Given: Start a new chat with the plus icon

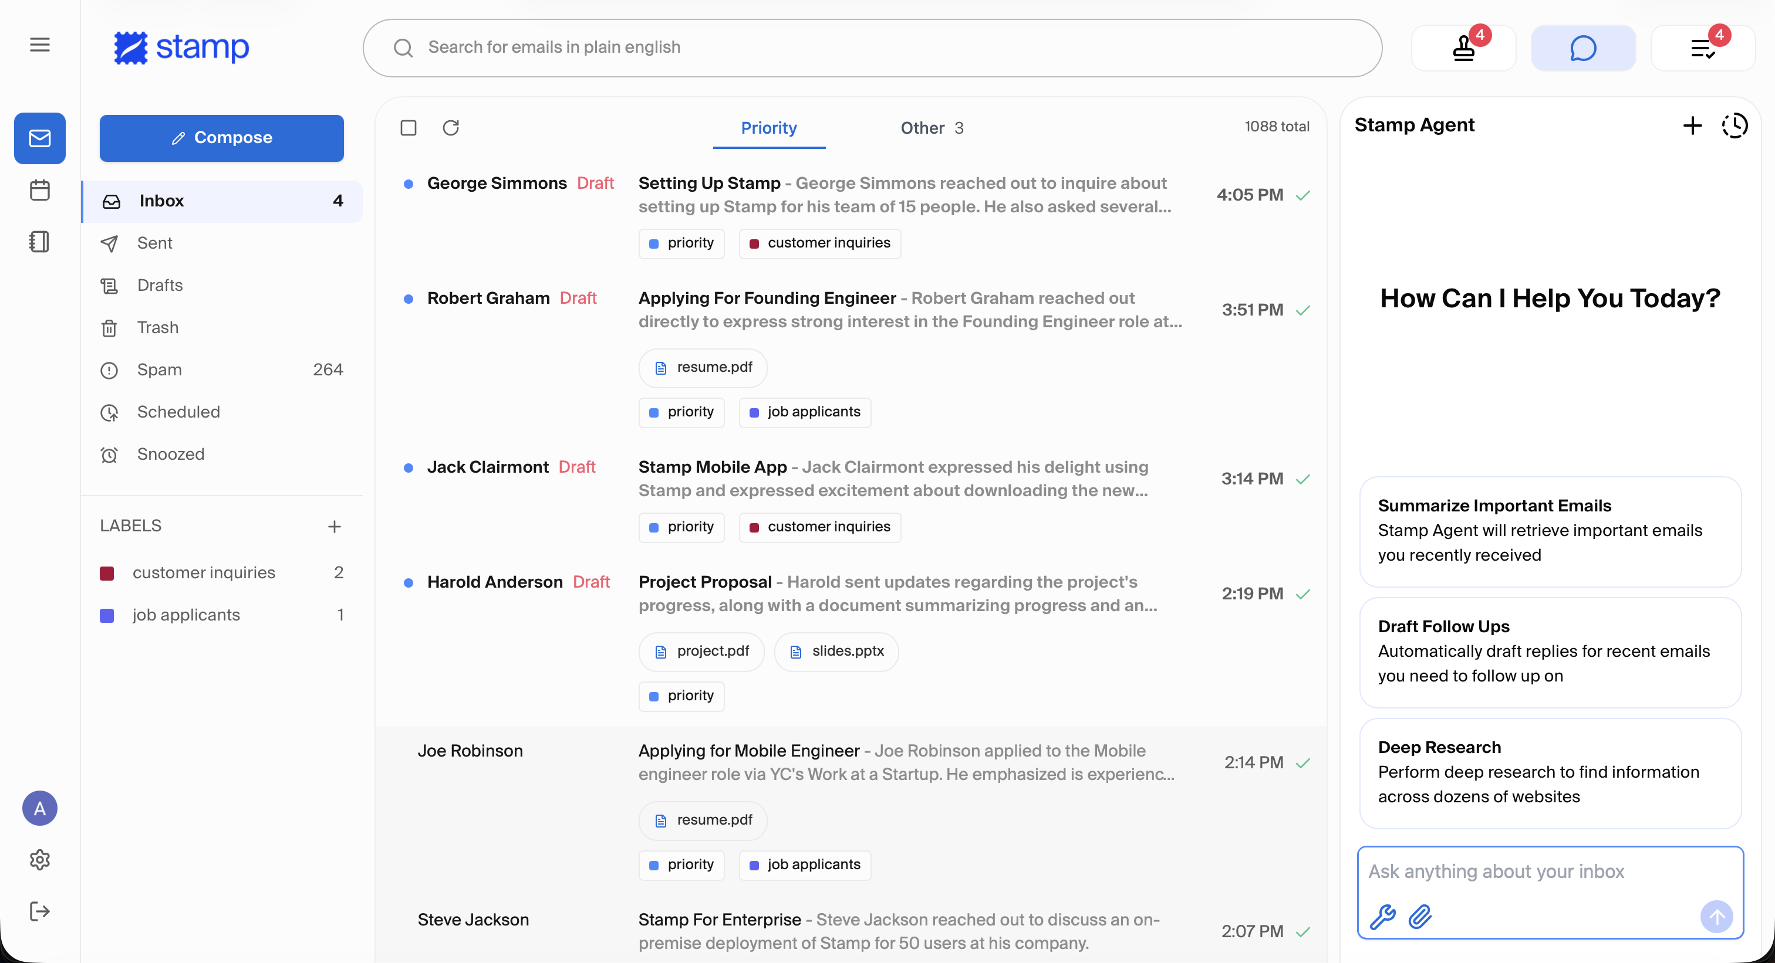Looking at the screenshot, I should [1692, 126].
